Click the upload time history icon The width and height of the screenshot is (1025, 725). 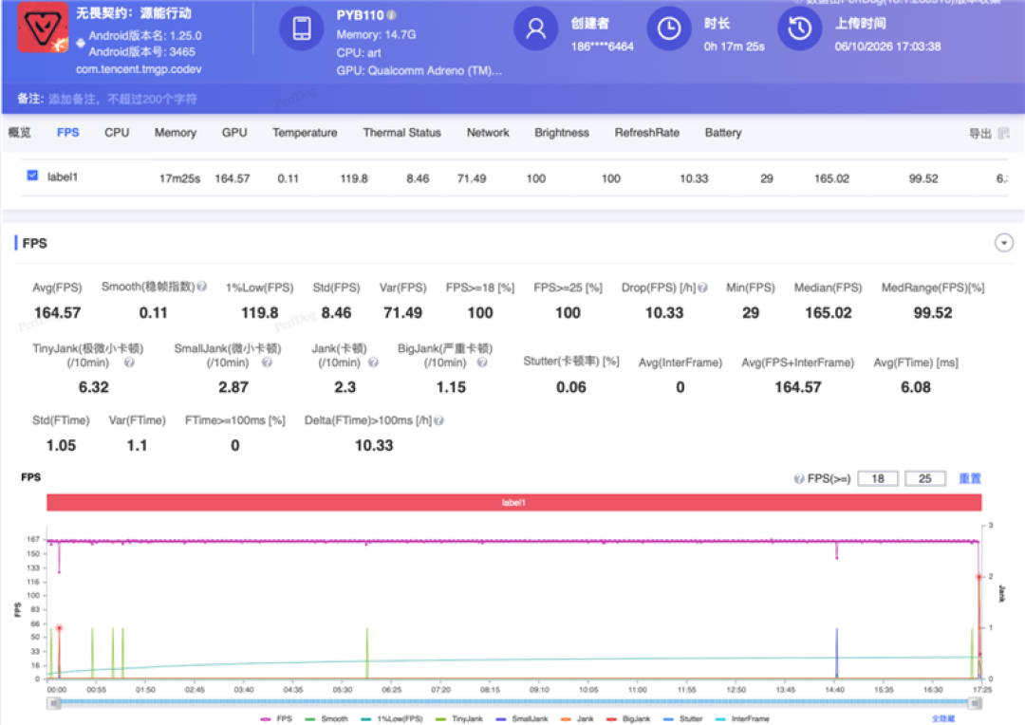point(799,28)
